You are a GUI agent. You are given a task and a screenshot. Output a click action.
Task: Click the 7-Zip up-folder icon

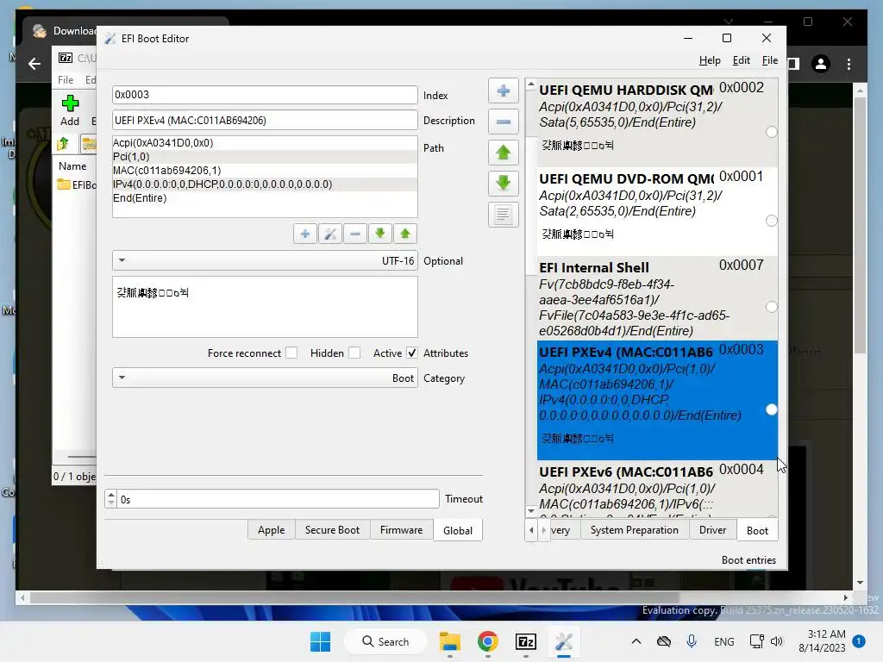63,144
